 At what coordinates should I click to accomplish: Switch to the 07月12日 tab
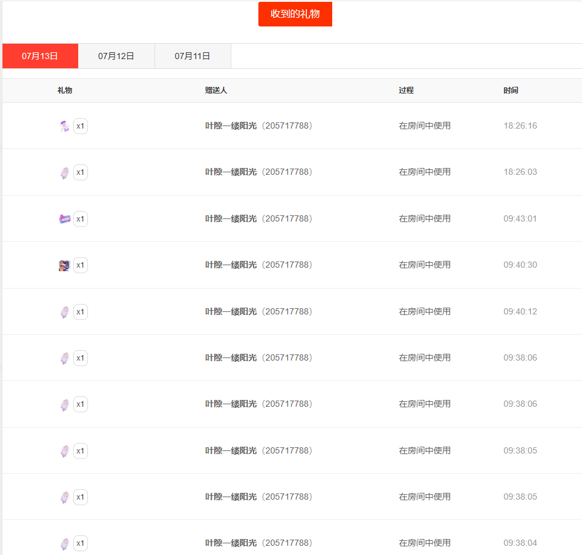tap(116, 56)
